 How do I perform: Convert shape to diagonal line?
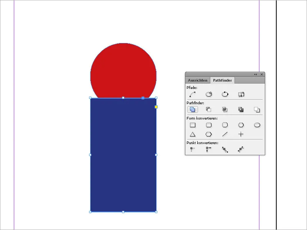225,134
